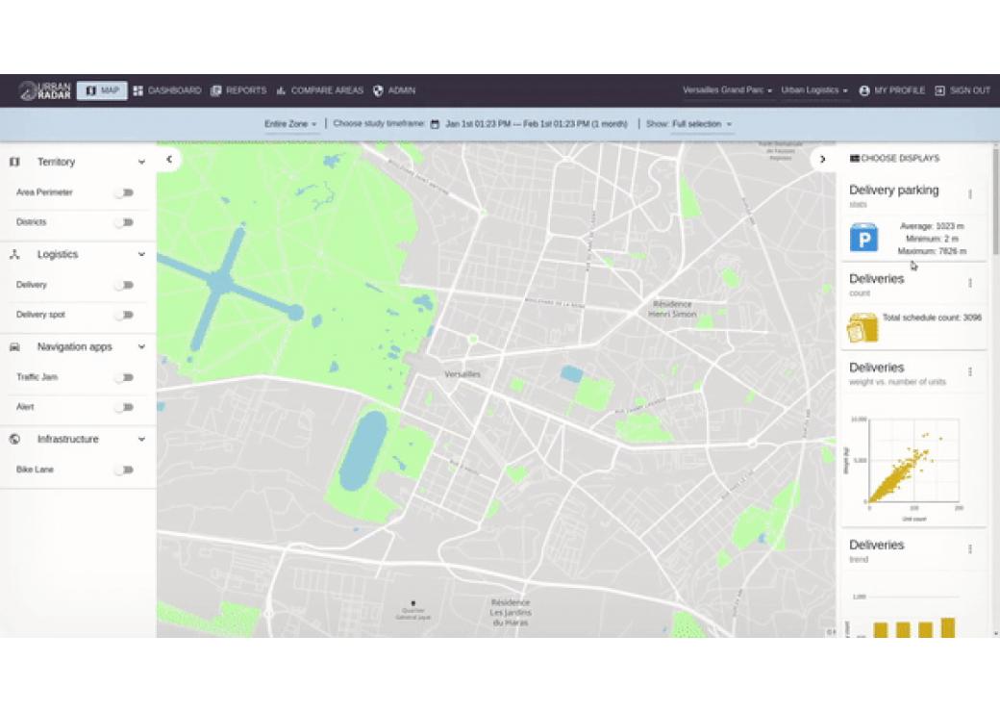This screenshot has width=1000, height=712.
Task: Click the Territory map icon in sidebar
Action: tap(14, 162)
